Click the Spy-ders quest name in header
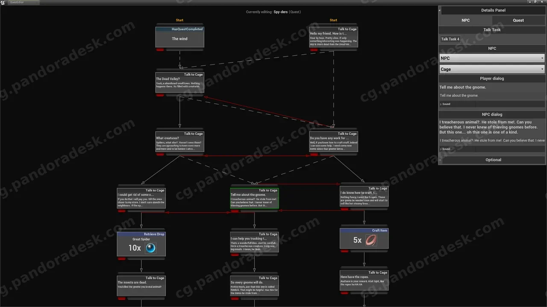The width and height of the screenshot is (547, 307). click(281, 12)
